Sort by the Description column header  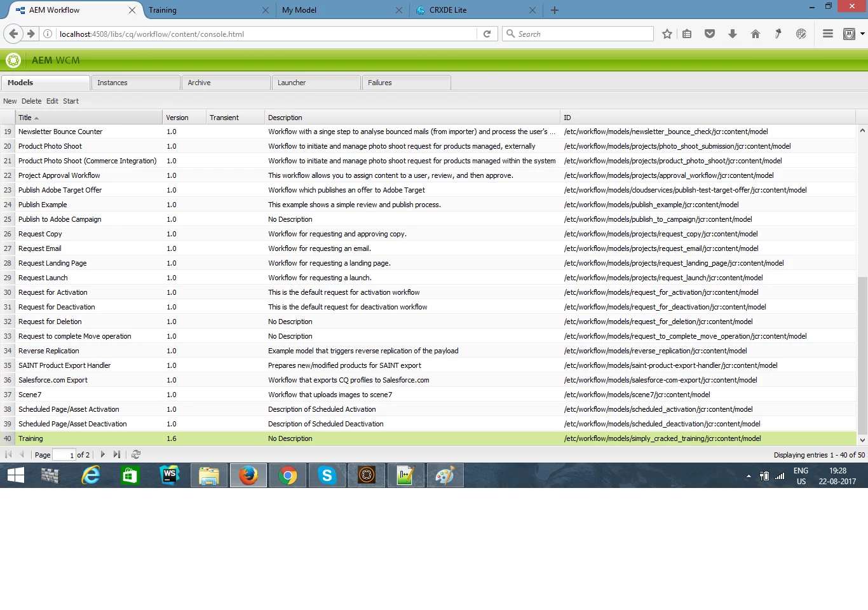tap(412, 118)
